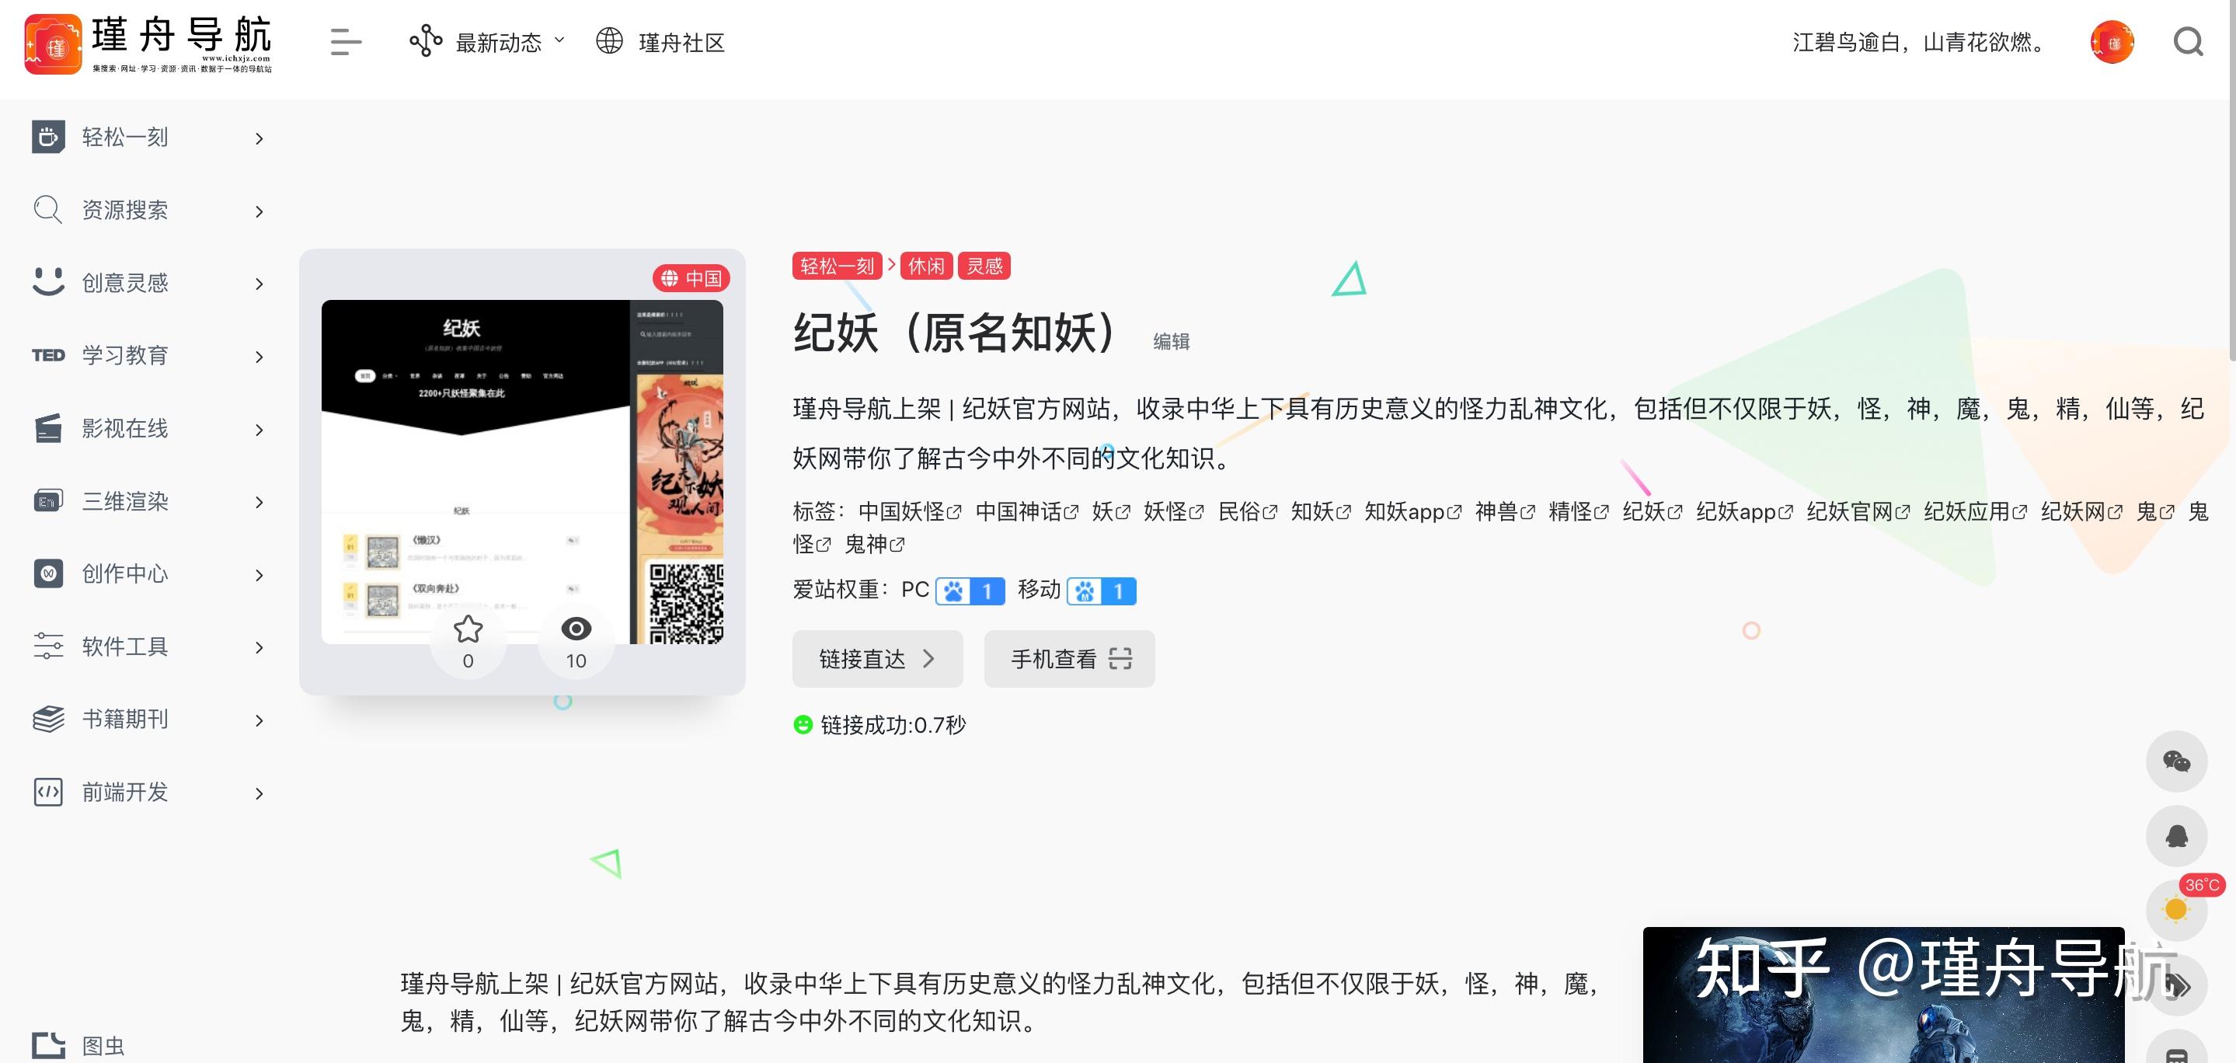Click the 瑾舟导航 site logo
Viewport: 2236px width, 1063px height.
tap(148, 44)
